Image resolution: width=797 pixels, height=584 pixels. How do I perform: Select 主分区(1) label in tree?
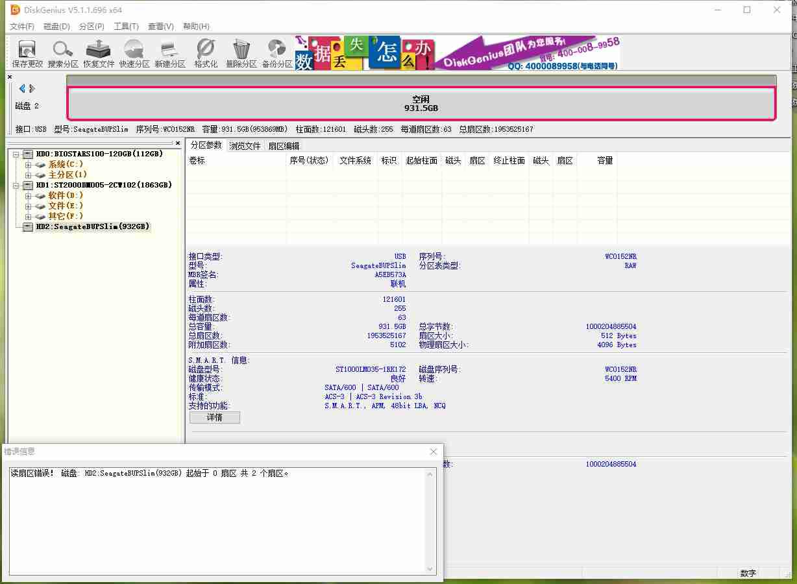click(x=67, y=175)
